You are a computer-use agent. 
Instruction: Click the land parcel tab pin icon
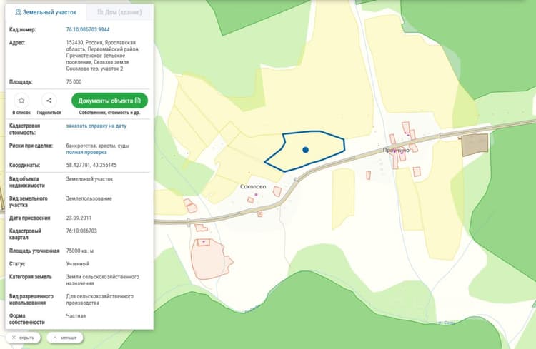tap(18, 12)
